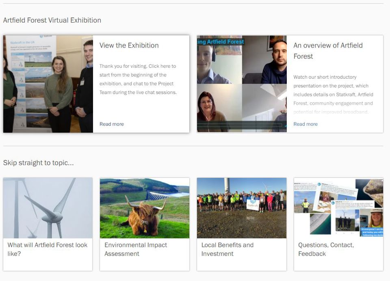The height and width of the screenshot is (281, 390).
Task: Open the exhibition team photo thumbnail
Action: (x=48, y=84)
